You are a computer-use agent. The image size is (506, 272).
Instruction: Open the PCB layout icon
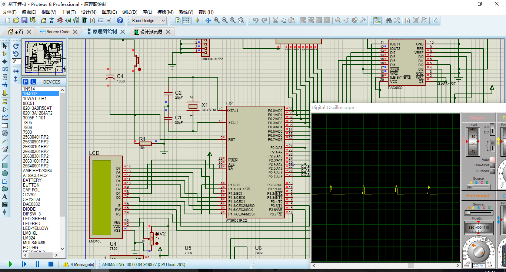tap(60, 21)
